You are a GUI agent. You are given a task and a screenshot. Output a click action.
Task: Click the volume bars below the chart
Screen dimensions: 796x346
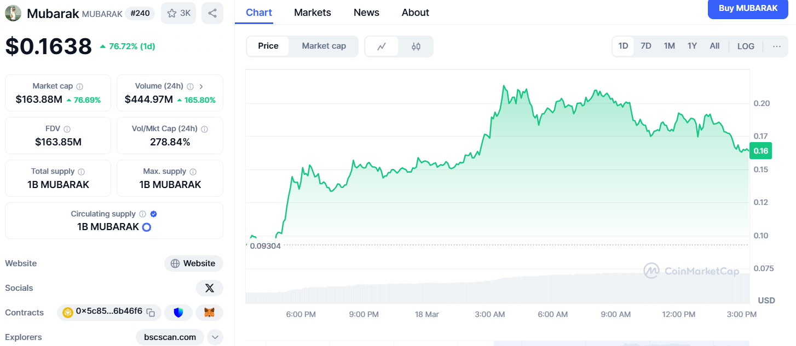pyautogui.click(x=497, y=289)
